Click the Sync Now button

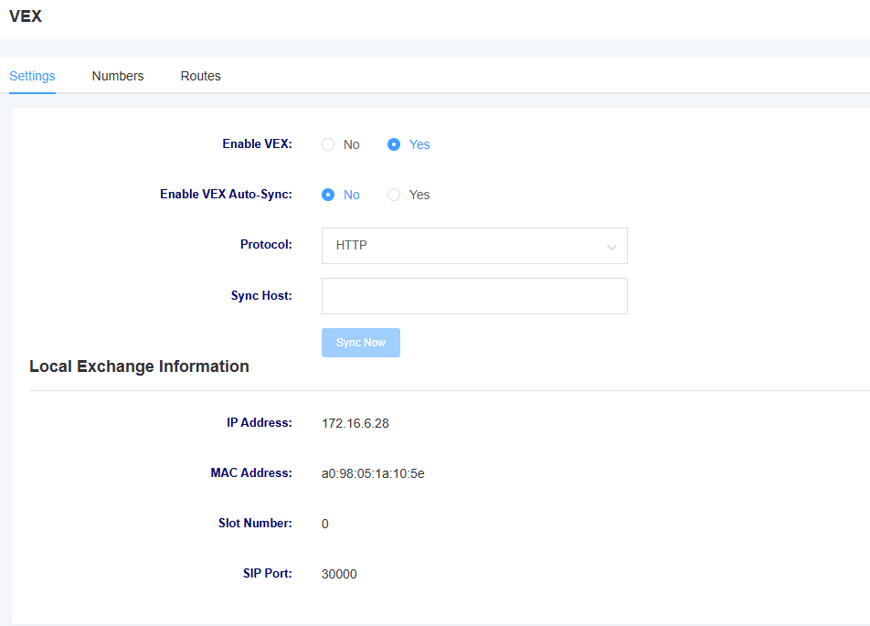point(361,343)
